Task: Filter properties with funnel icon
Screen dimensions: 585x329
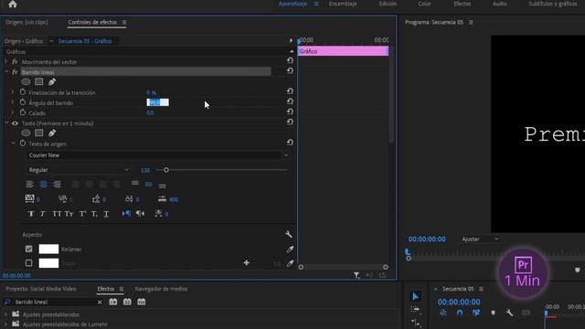Action: coord(356,275)
